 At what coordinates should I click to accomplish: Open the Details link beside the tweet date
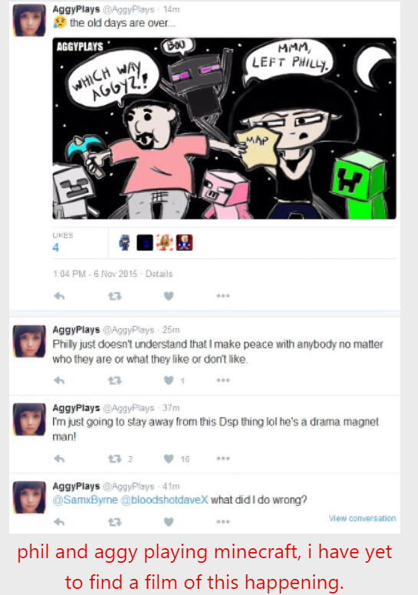(x=159, y=274)
